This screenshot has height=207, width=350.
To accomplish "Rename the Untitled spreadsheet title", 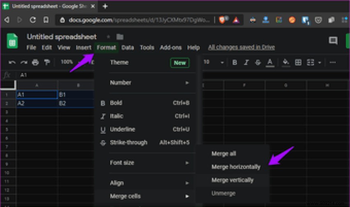I will pos(62,37).
